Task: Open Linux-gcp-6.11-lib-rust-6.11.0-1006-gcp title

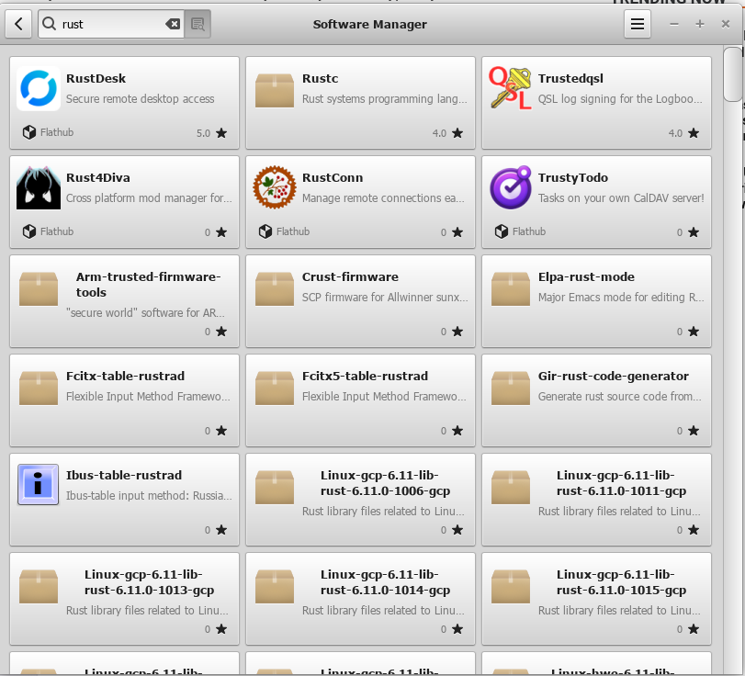Action: click(x=385, y=483)
